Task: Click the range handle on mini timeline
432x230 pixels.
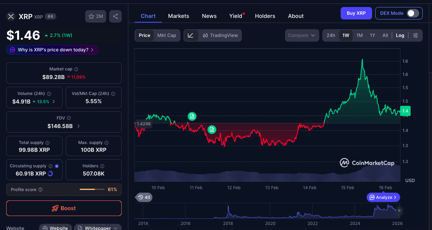Action: (x=399, y=211)
